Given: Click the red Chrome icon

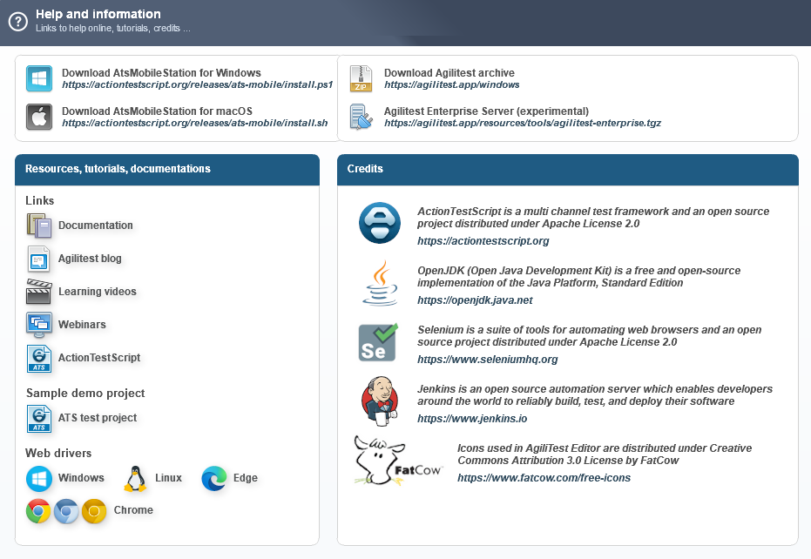Looking at the screenshot, I should click(38, 511).
